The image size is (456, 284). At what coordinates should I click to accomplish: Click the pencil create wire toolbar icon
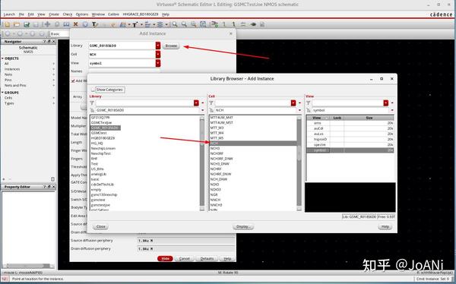[x=113, y=25]
